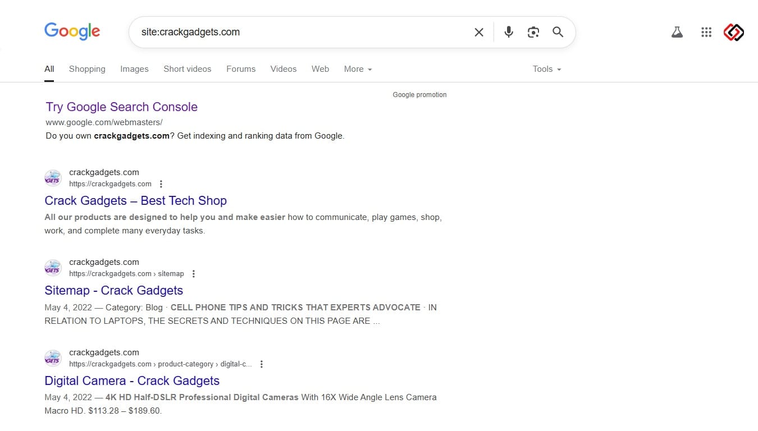The image size is (758, 431).
Task: Open Crack Gadgets – Best Tech Shop result
Action: point(135,201)
